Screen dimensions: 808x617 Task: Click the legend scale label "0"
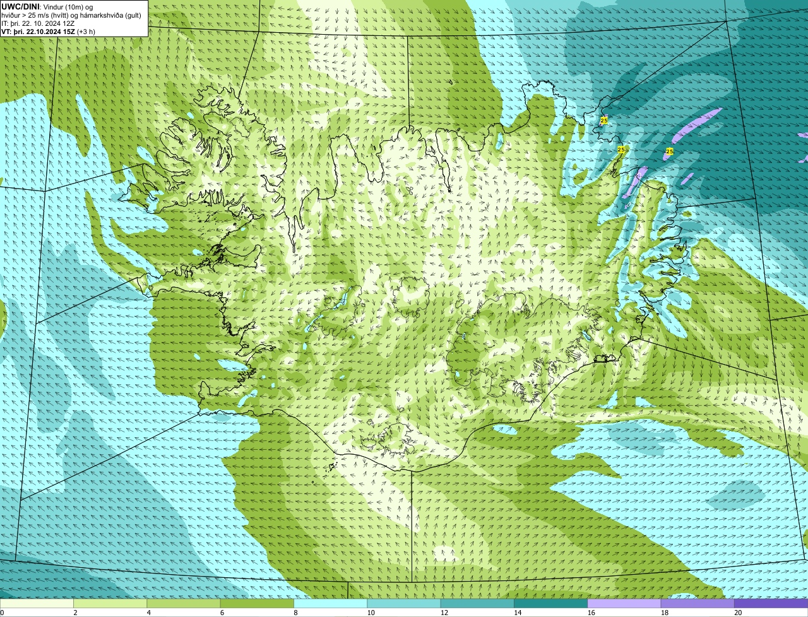2,613
